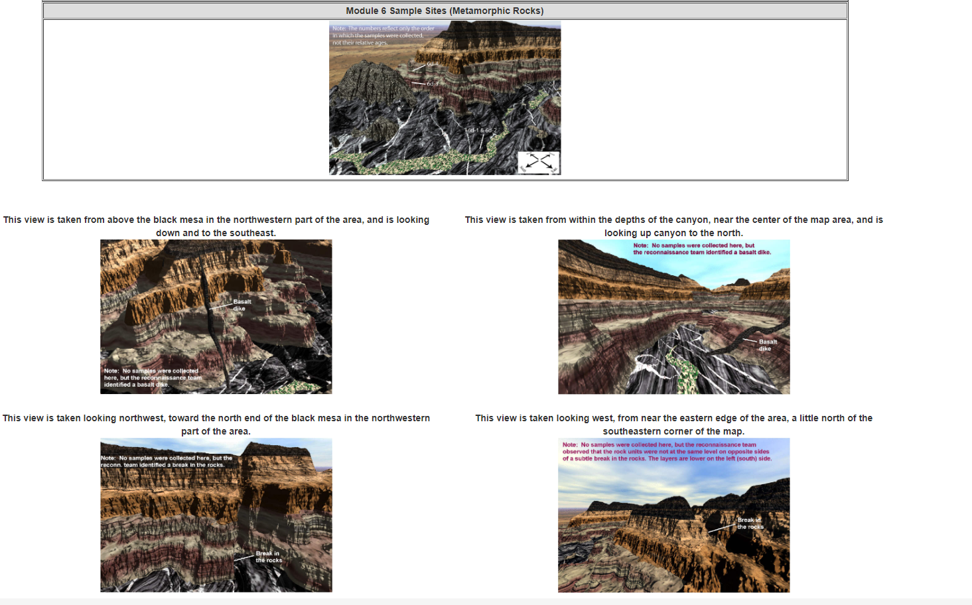
Task: Click the compass rose in the overview image
Action: pos(539,162)
